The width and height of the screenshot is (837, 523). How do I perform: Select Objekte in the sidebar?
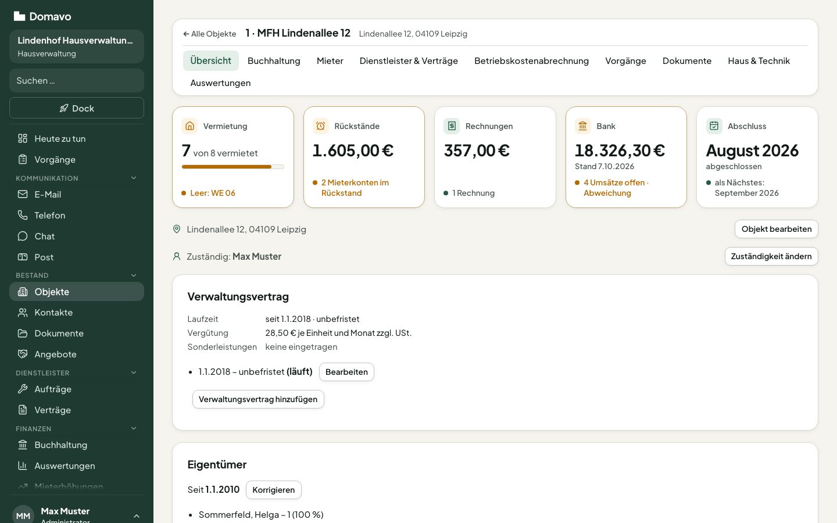(77, 292)
